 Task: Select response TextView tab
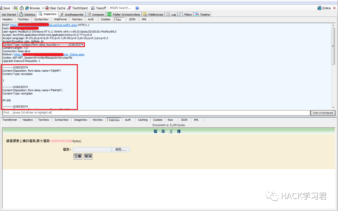tap(44, 120)
